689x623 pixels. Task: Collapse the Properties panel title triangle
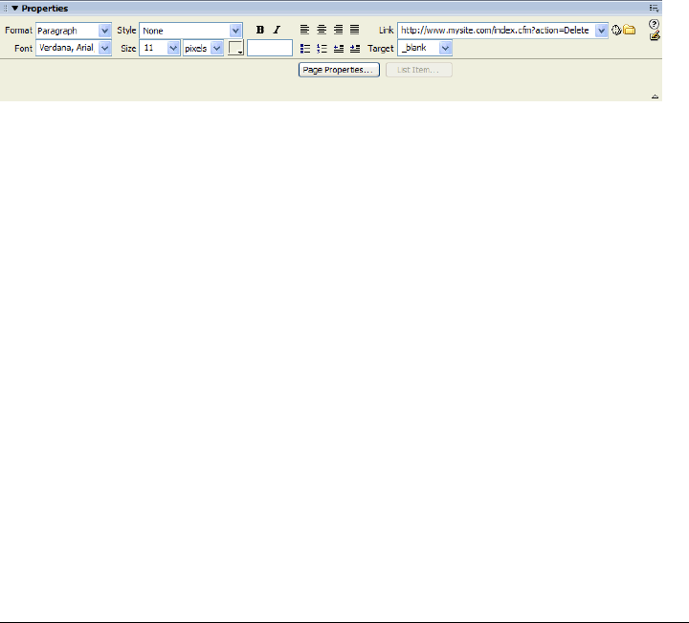(x=15, y=9)
